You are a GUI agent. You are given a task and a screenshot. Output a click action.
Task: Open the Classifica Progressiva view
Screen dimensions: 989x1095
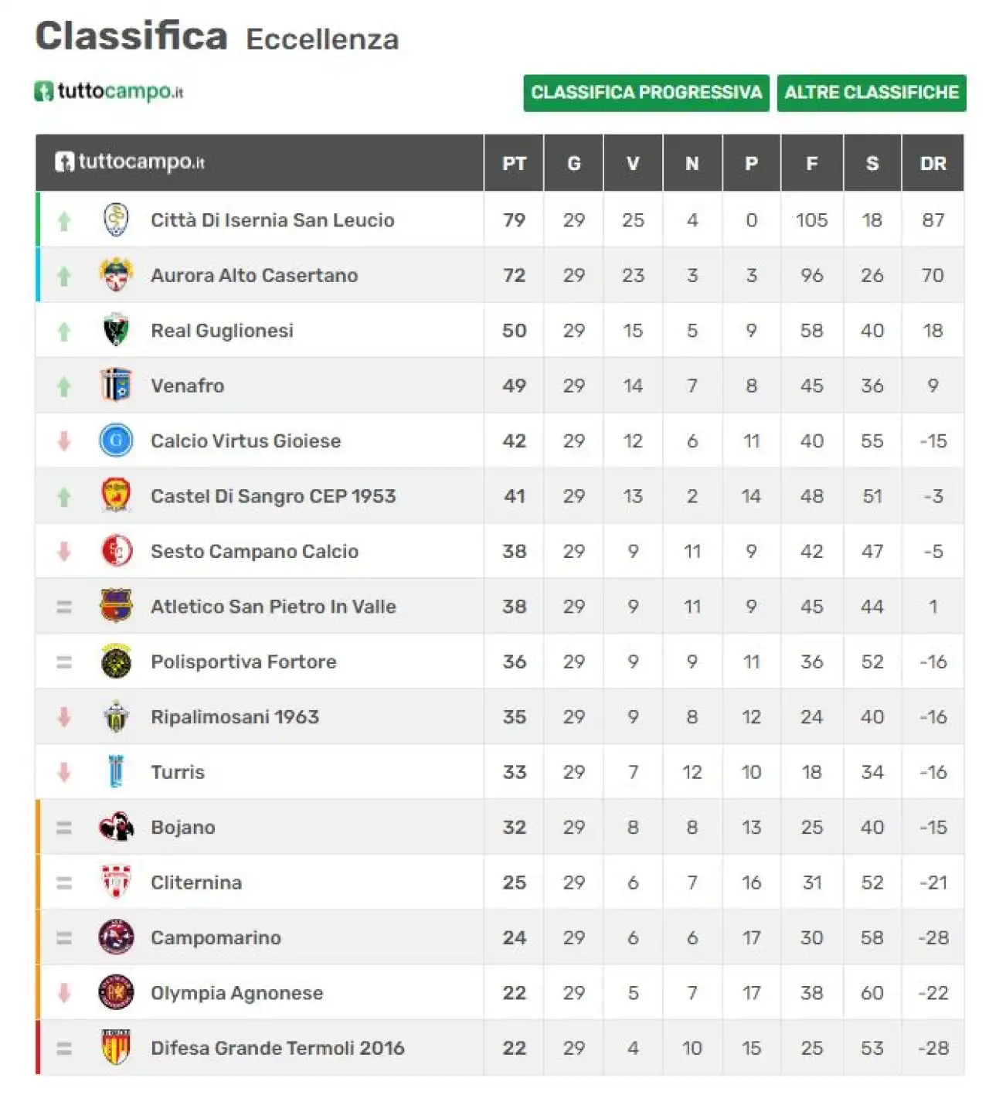tap(646, 93)
